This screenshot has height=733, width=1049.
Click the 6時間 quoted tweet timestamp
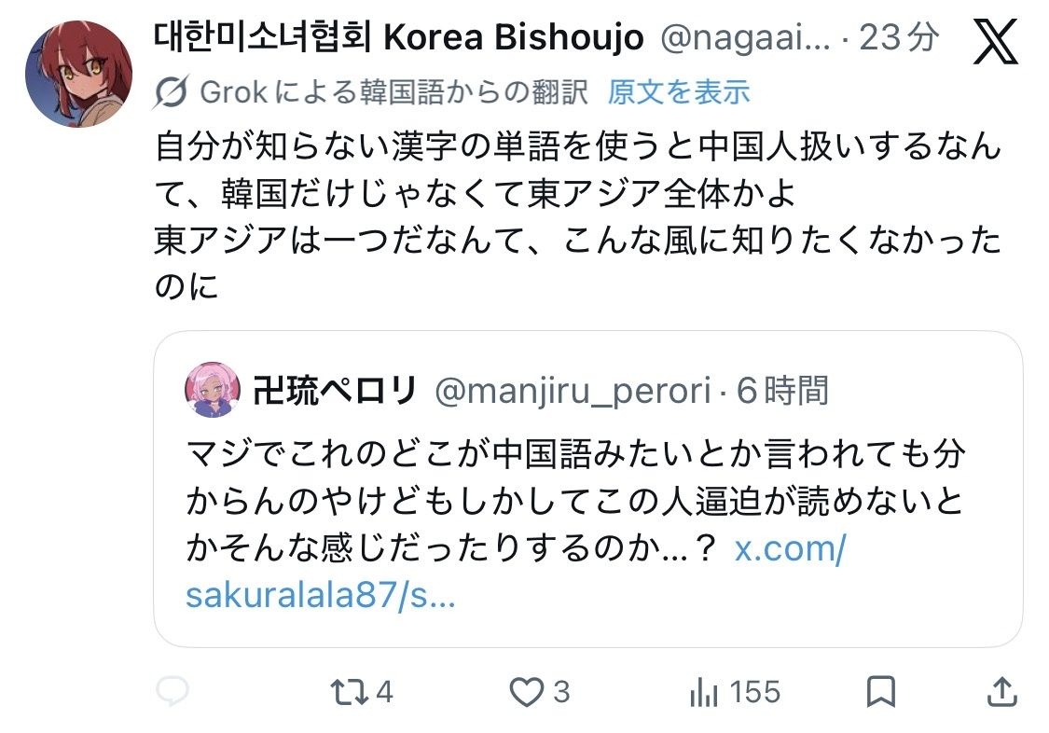point(781,391)
